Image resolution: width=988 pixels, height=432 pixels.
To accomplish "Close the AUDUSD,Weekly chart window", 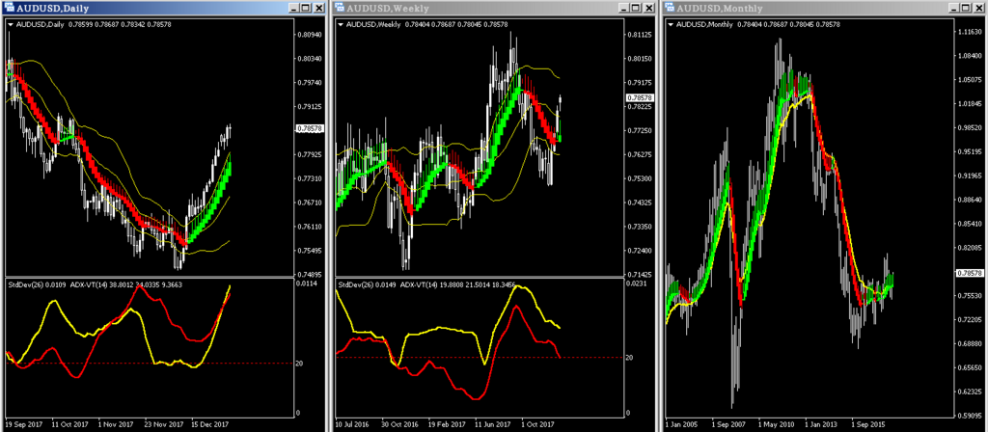I will coord(648,8).
